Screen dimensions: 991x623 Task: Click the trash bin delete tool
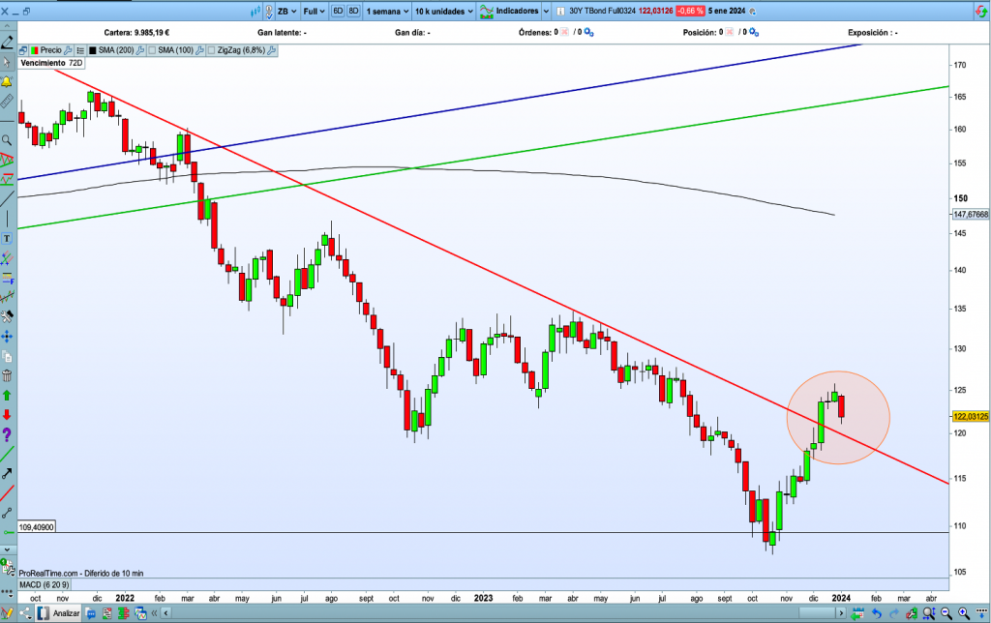(x=7, y=375)
